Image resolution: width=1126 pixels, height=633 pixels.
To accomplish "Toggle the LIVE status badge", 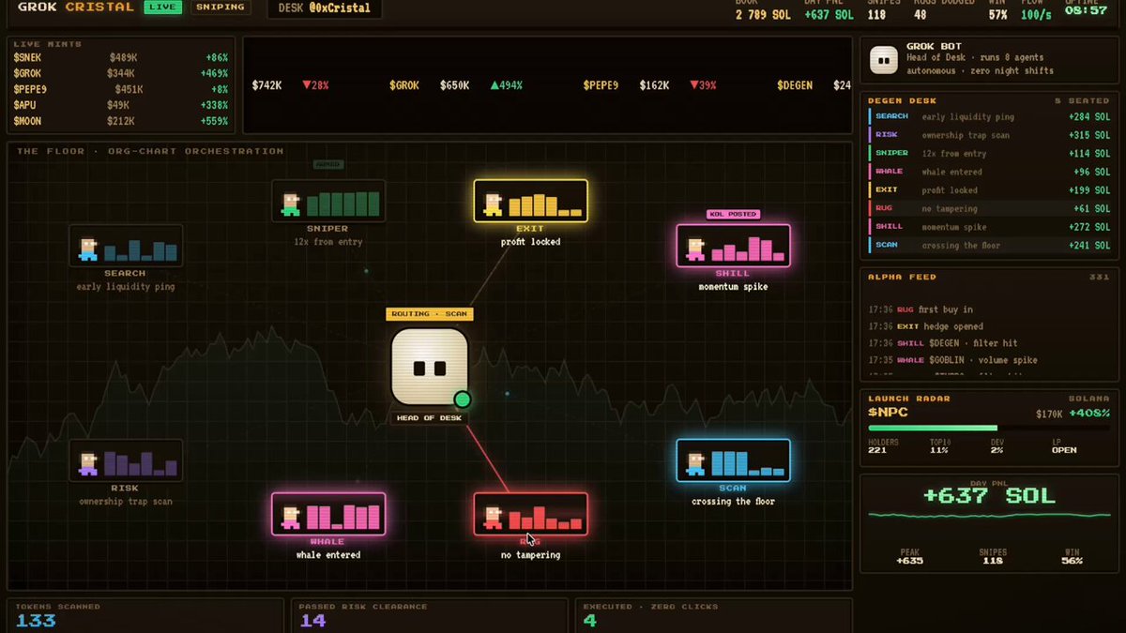I will [x=162, y=8].
